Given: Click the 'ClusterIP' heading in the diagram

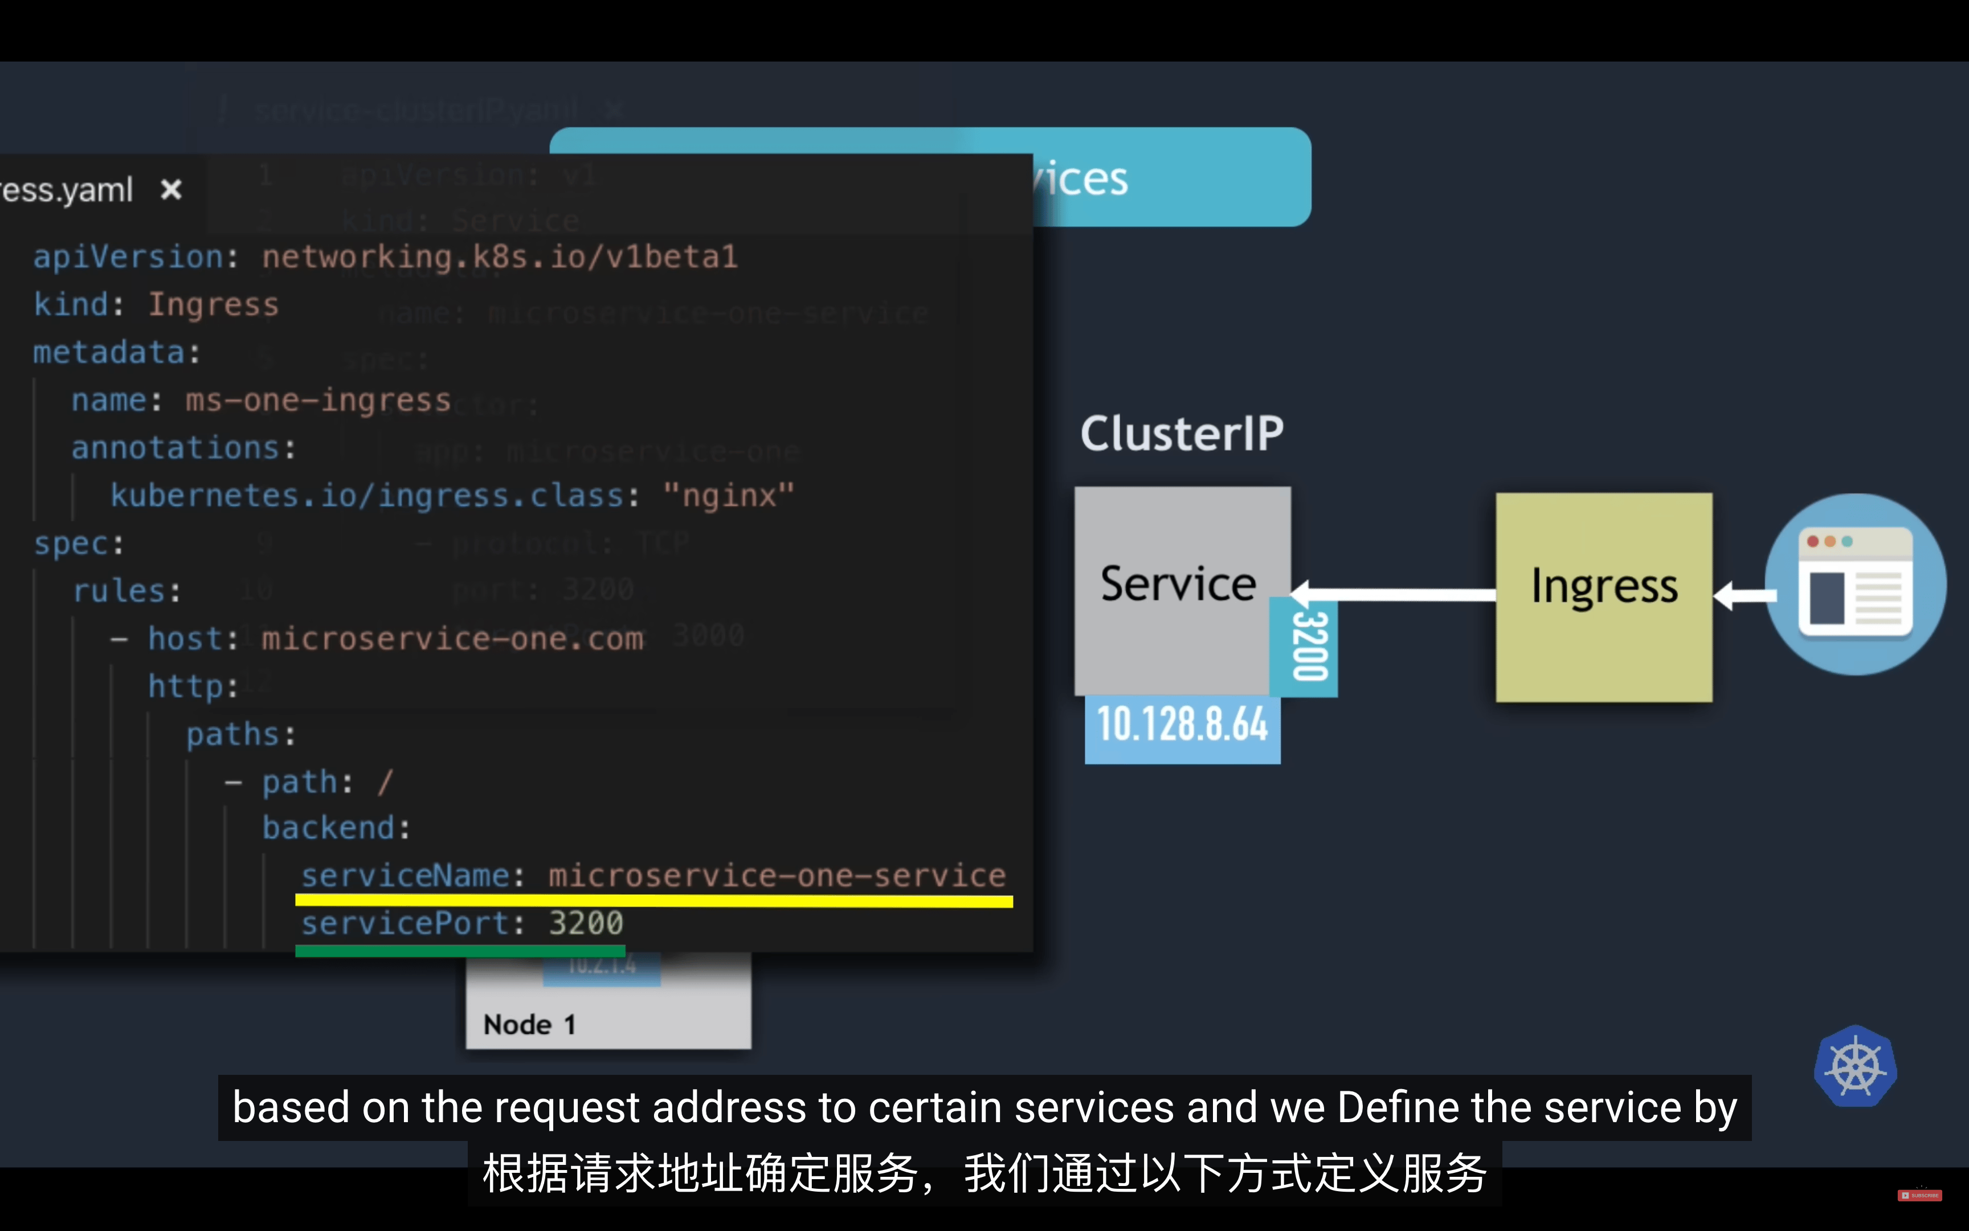Looking at the screenshot, I should coord(1182,433).
